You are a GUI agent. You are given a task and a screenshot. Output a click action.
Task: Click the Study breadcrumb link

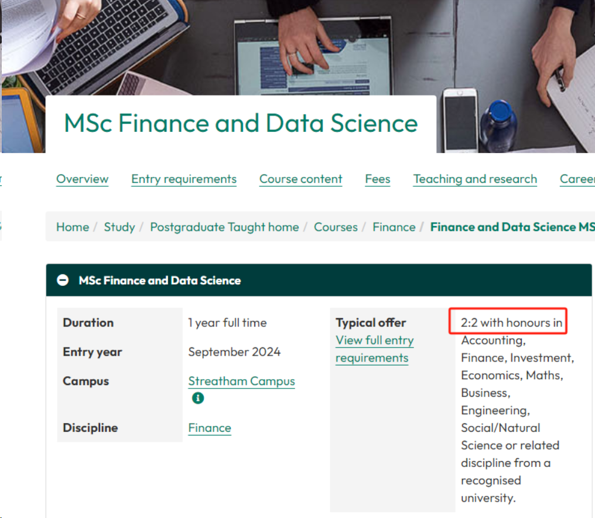(119, 227)
